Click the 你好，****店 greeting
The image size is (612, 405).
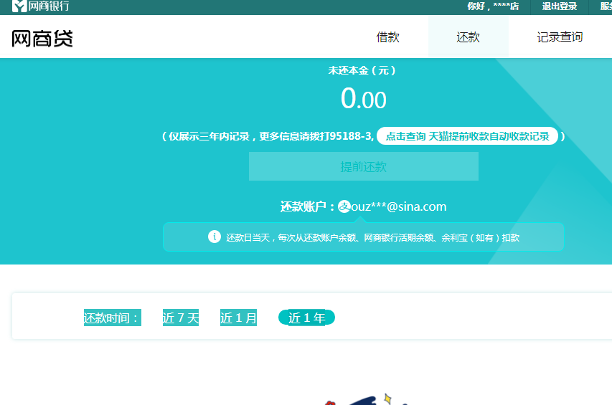click(x=493, y=6)
